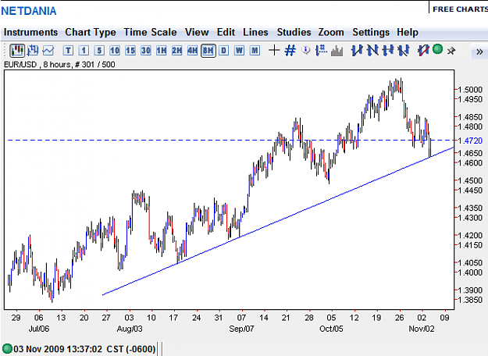Click the Nov/02 date axis label
The height and width of the screenshot is (356, 488).
(422, 329)
